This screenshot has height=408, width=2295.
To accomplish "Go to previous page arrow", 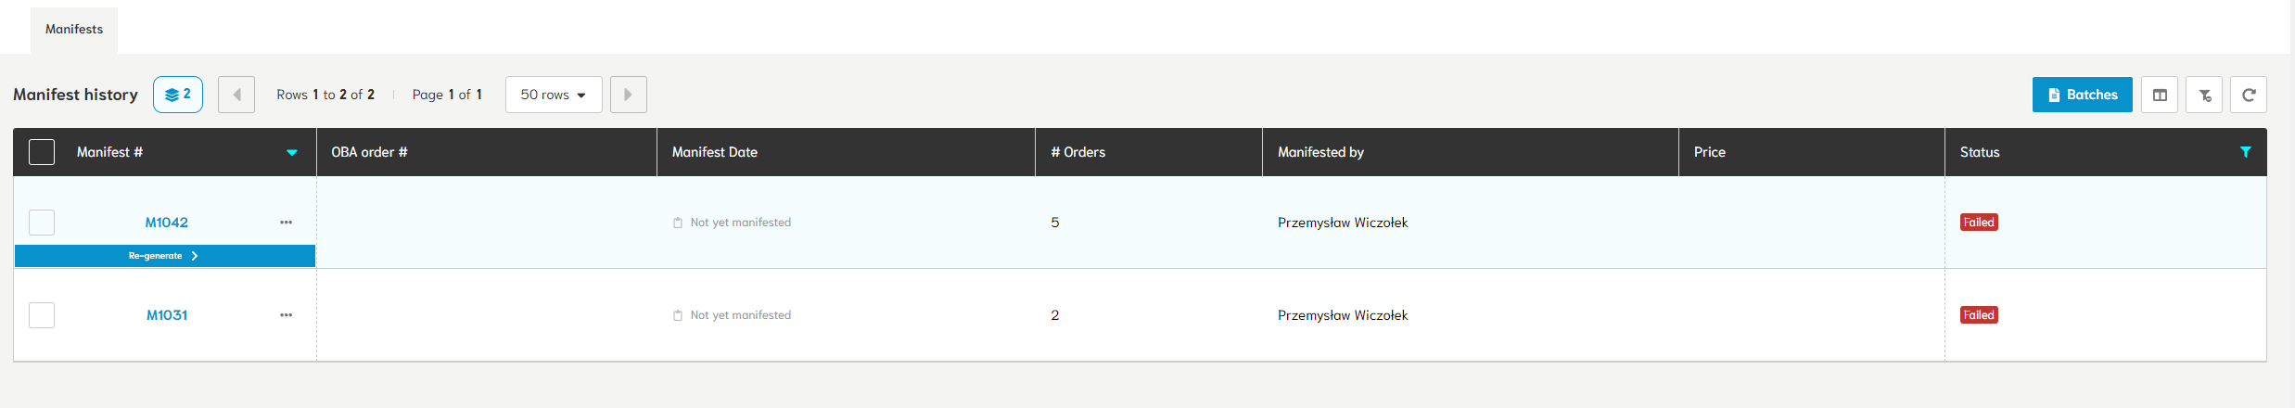I will pos(236,95).
